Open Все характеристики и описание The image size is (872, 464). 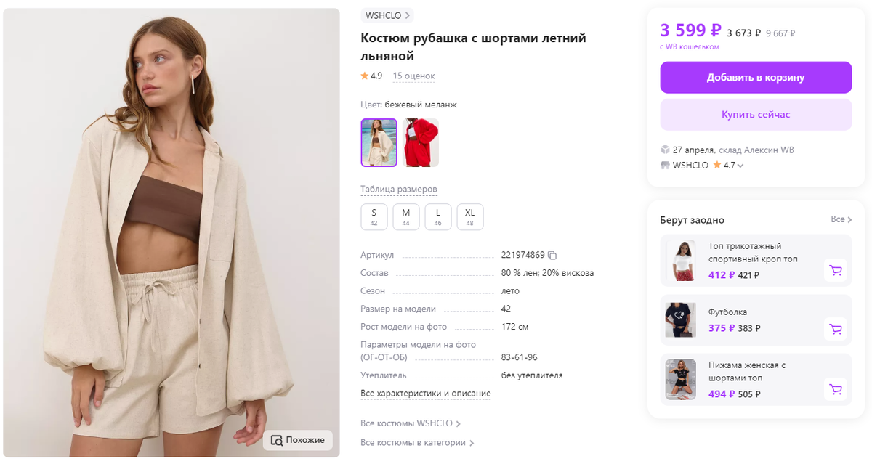coord(426,394)
